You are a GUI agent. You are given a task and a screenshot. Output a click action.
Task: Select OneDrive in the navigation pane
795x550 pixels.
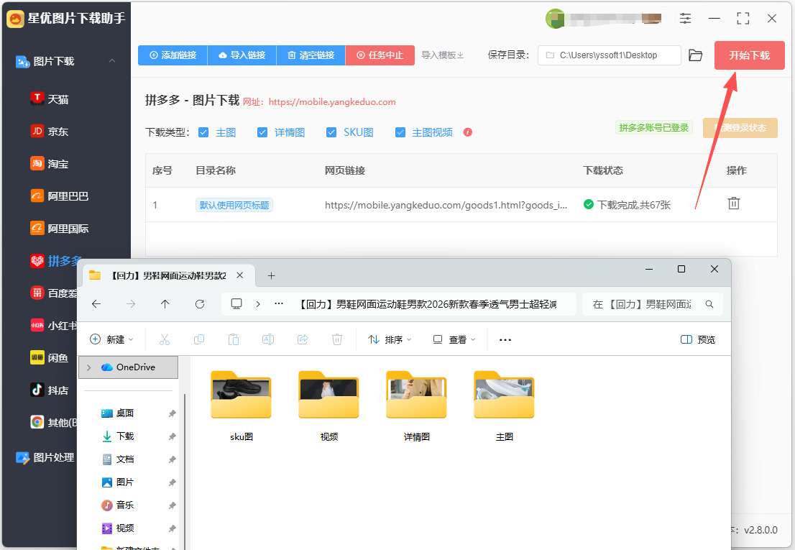128,367
